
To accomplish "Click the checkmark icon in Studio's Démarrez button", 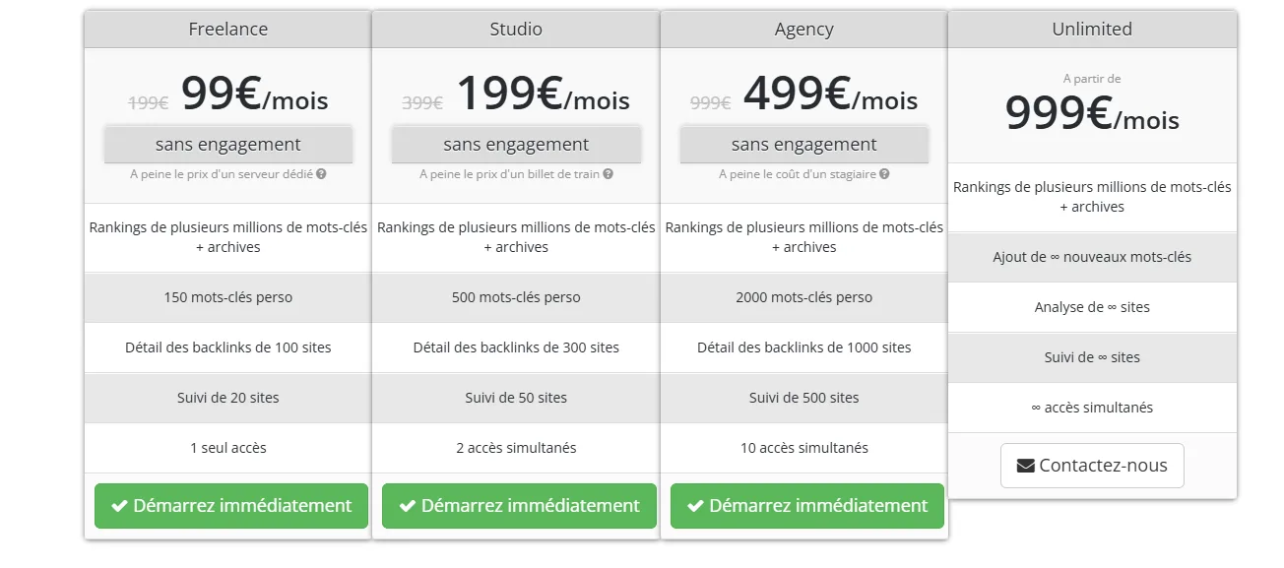I will [407, 506].
